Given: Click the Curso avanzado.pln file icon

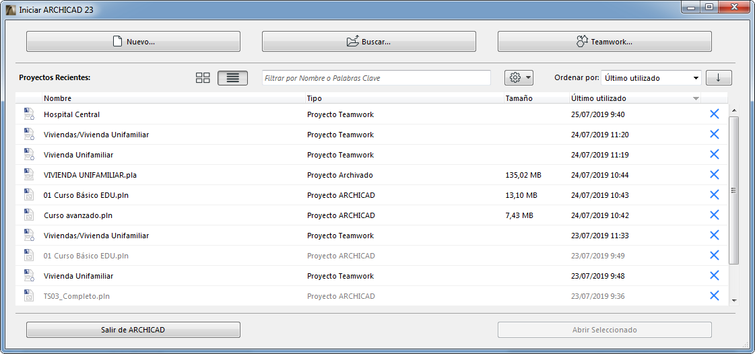Looking at the screenshot, I should [29, 215].
